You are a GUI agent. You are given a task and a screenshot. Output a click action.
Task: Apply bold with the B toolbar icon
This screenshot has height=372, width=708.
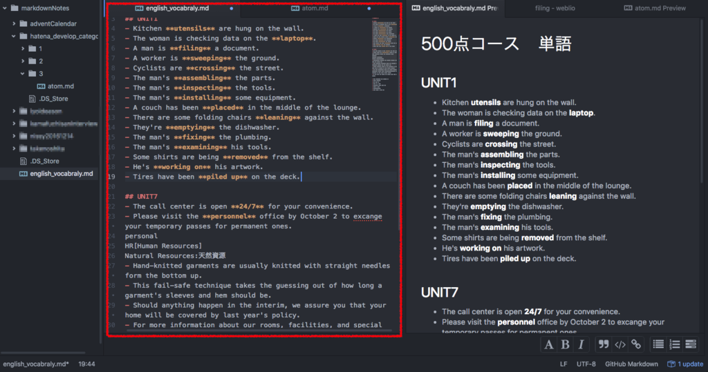(565, 344)
